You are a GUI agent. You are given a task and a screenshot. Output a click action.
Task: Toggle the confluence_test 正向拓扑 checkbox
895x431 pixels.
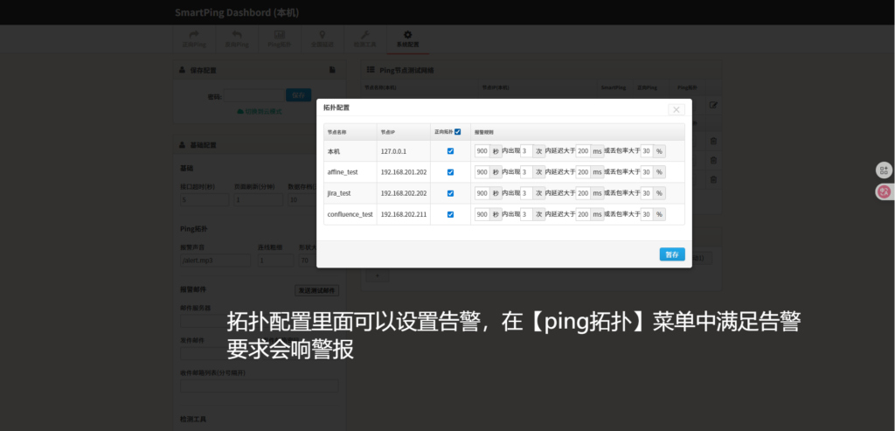click(450, 214)
